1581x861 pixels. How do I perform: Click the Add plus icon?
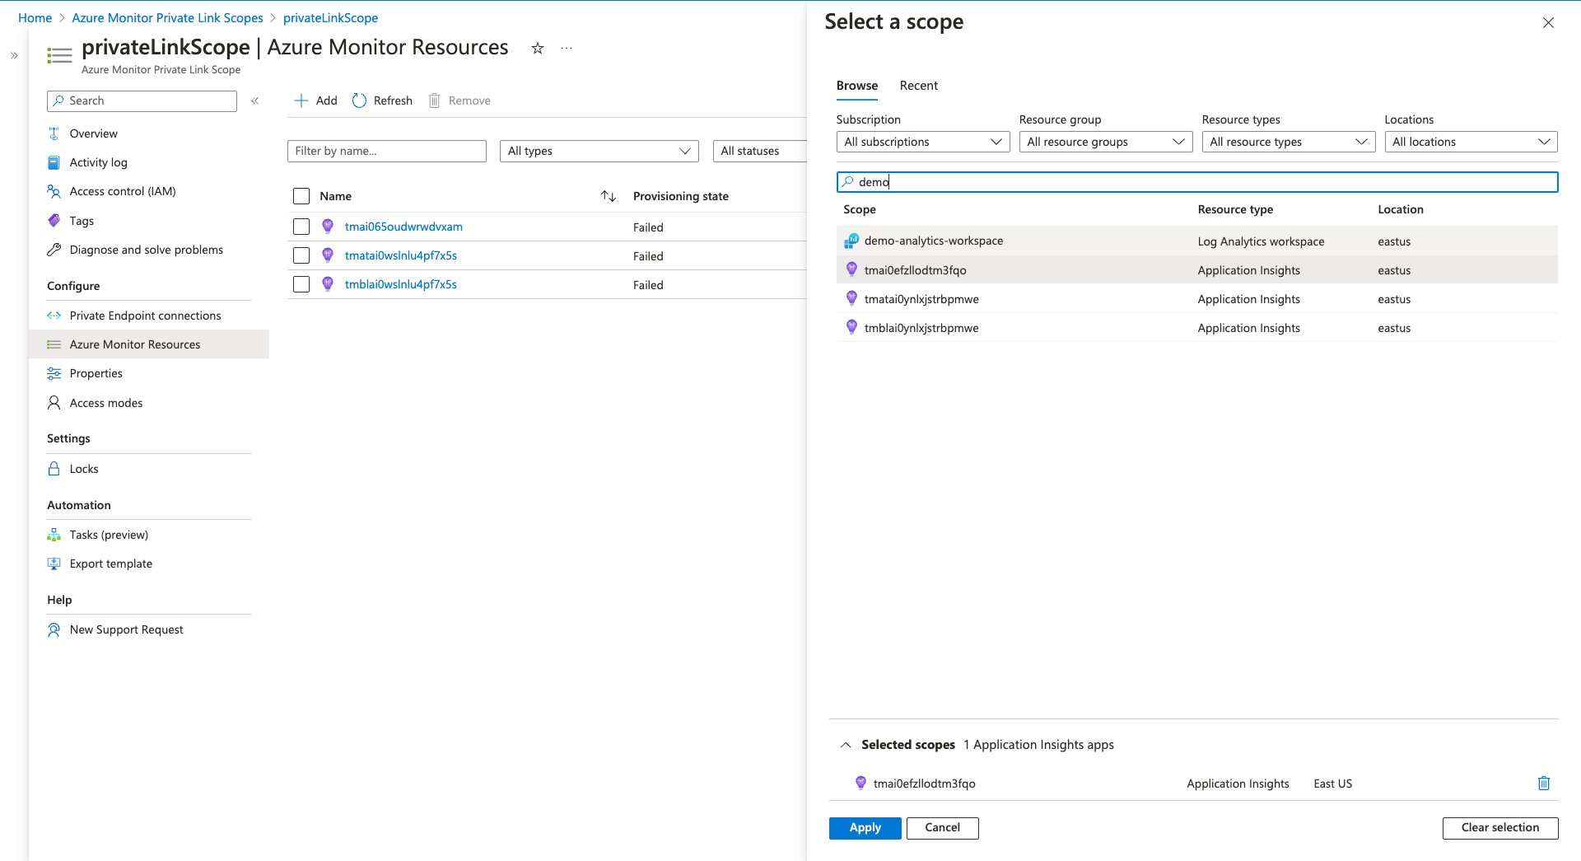(x=301, y=101)
